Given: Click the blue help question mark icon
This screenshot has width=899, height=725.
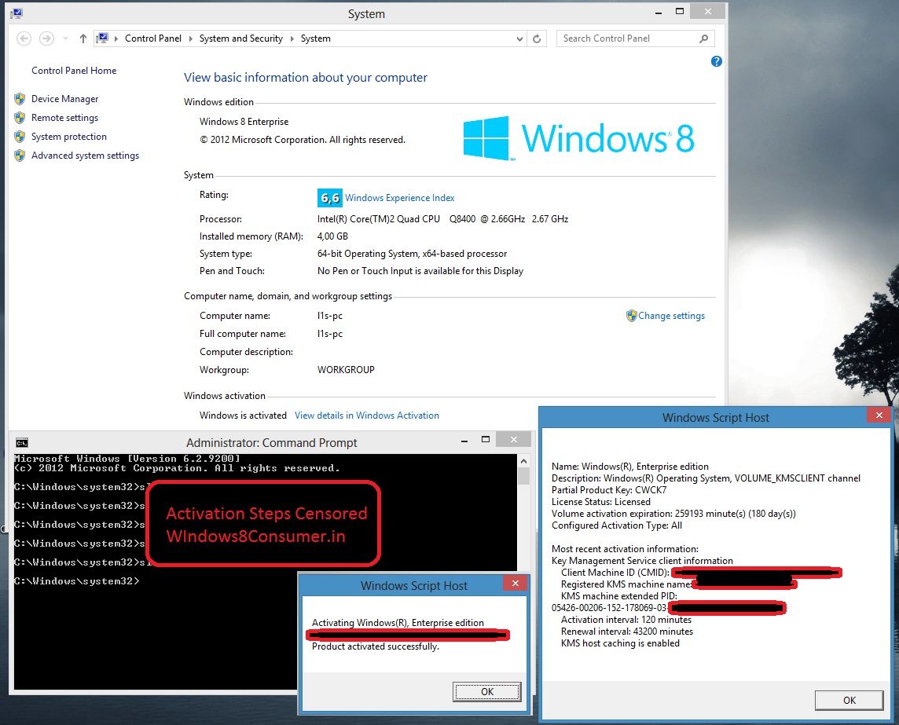Looking at the screenshot, I should pyautogui.click(x=716, y=61).
